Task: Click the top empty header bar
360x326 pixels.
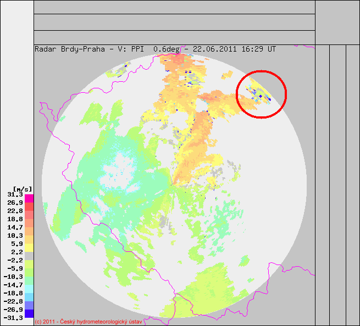Action: point(174,7)
